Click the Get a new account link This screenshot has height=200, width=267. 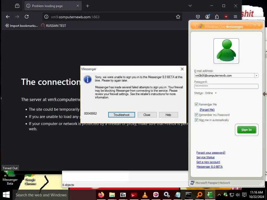(x=208, y=162)
